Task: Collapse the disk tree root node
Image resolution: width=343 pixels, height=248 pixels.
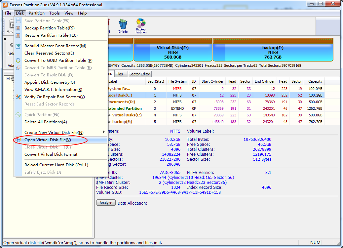Action: (8, 78)
